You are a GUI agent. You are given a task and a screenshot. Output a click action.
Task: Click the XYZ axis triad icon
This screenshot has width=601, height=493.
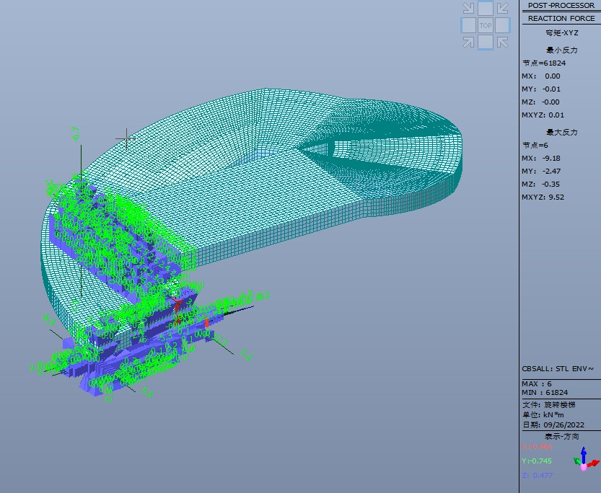[586, 460]
